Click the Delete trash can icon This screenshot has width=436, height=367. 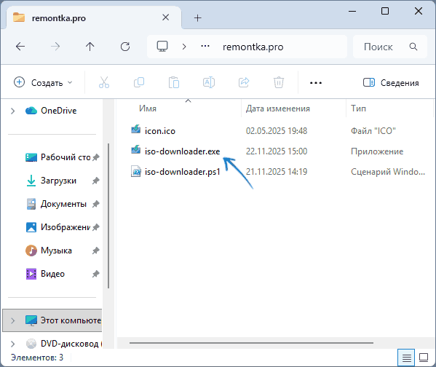[279, 82]
